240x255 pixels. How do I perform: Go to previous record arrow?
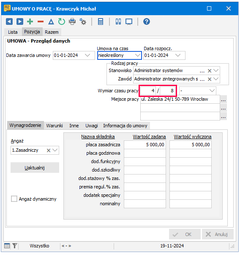pyautogui.click(x=9, y=21)
